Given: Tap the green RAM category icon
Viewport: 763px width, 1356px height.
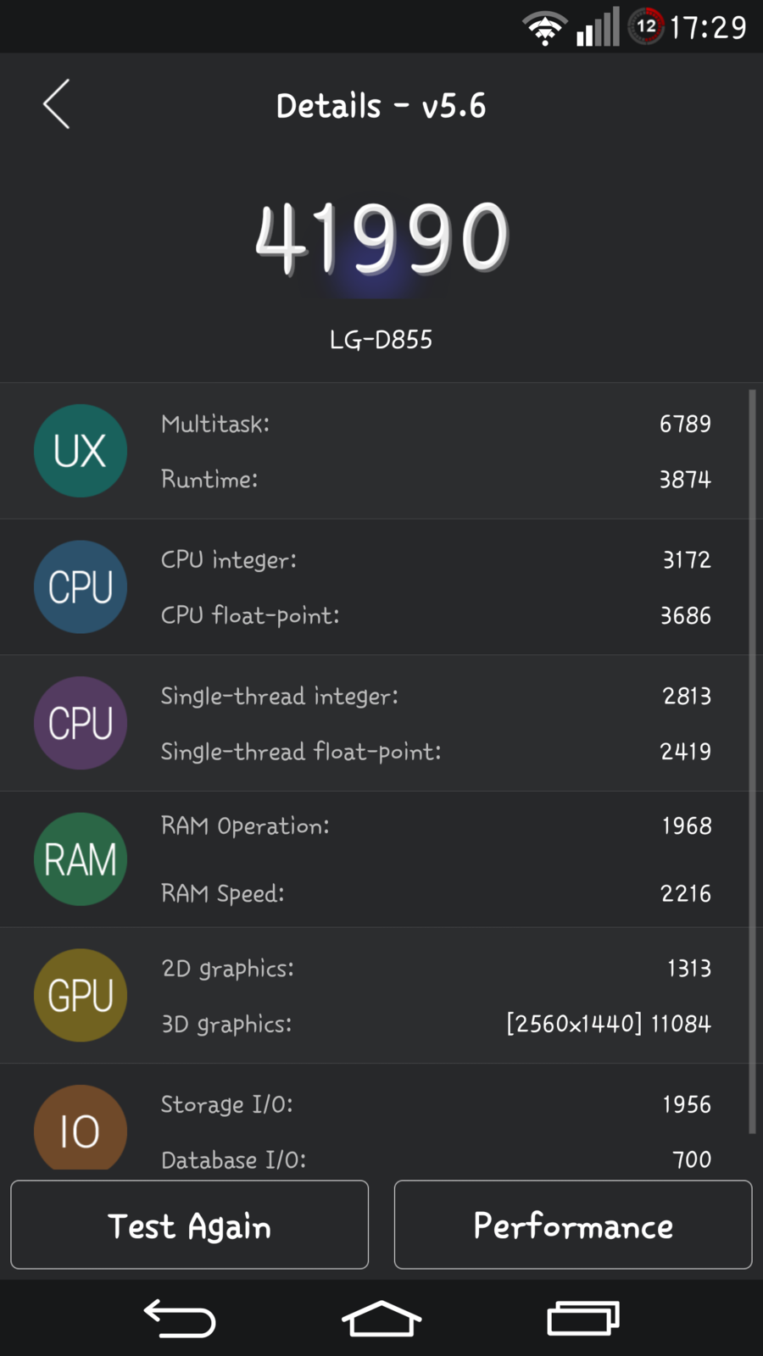Looking at the screenshot, I should pyautogui.click(x=81, y=859).
